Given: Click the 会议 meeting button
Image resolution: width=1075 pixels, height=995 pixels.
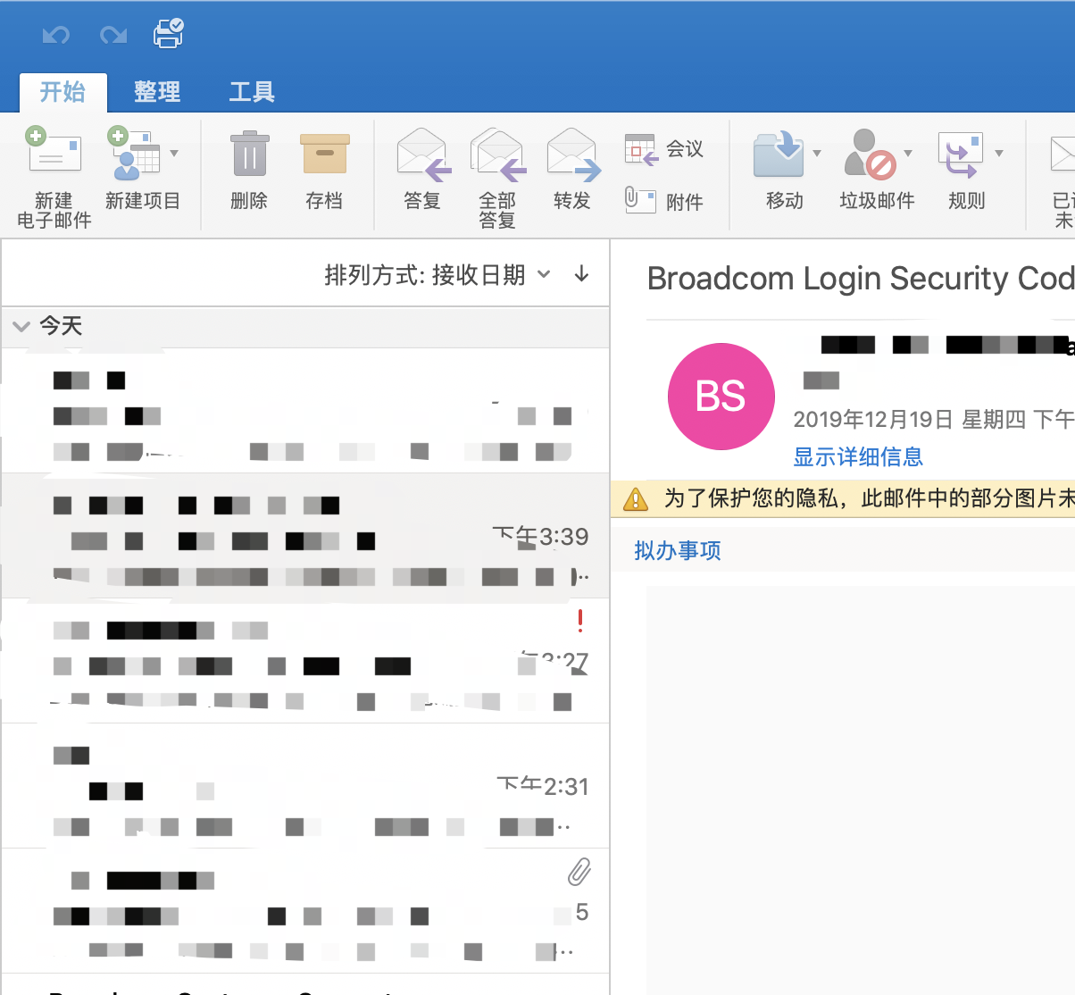Looking at the screenshot, I should pos(664,149).
